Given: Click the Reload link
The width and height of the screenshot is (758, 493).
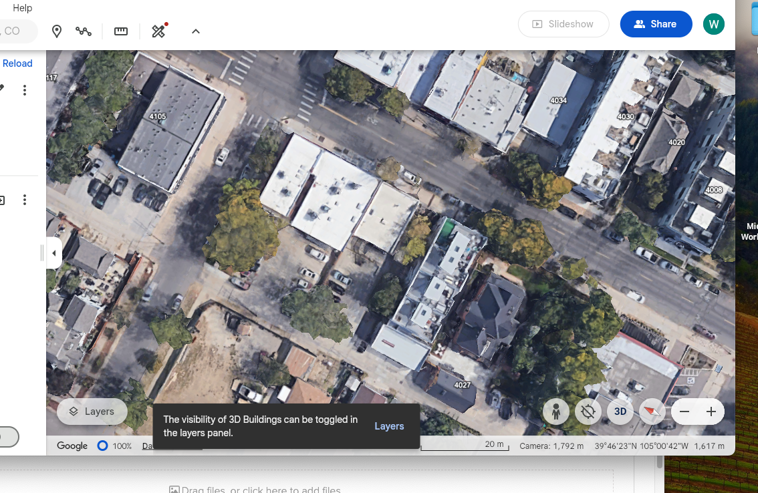Looking at the screenshot, I should (x=18, y=63).
